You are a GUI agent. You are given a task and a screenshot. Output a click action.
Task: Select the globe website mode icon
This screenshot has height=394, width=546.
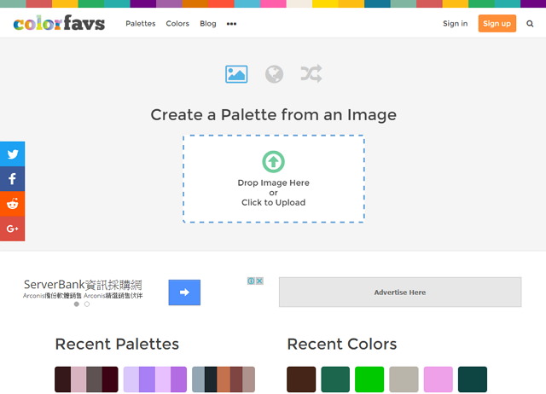[x=274, y=74]
